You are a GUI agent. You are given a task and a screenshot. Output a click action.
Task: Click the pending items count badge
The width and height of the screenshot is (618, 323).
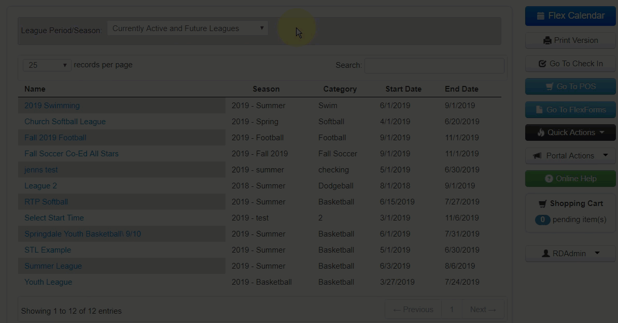[x=542, y=219]
